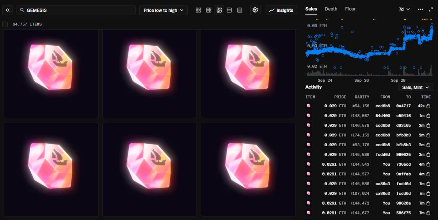Image resolution: width=438 pixels, height=220 pixels.
Task: Click buyer address d93c65
Action: (x=403, y=126)
